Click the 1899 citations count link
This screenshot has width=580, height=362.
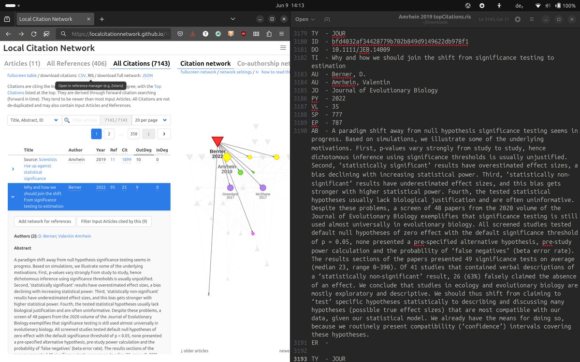coord(127,159)
